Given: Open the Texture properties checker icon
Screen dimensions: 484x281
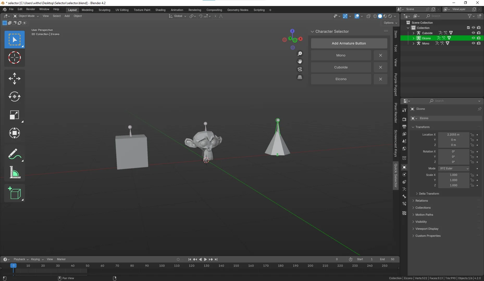Looking at the screenshot, I should [x=404, y=213].
